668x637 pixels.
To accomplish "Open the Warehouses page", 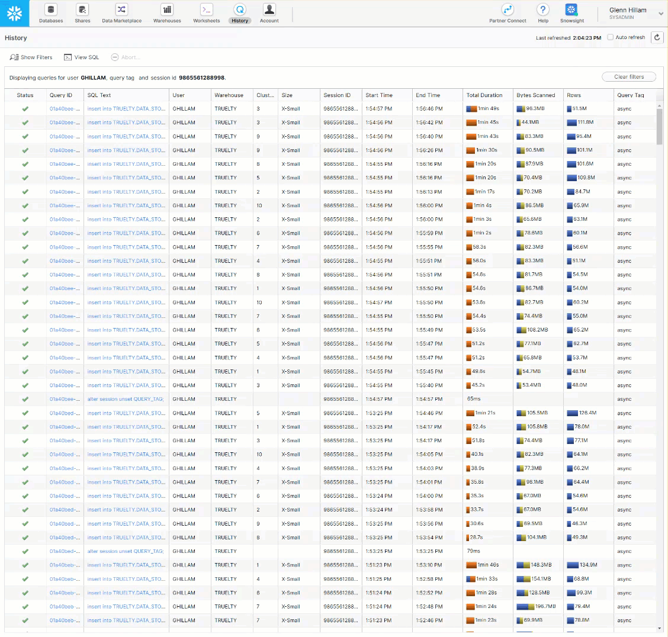I will point(167,12).
